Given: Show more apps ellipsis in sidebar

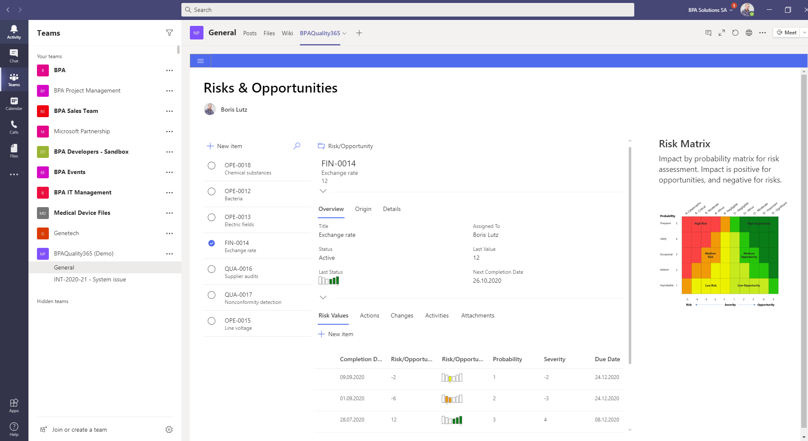Looking at the screenshot, I should point(14,174).
